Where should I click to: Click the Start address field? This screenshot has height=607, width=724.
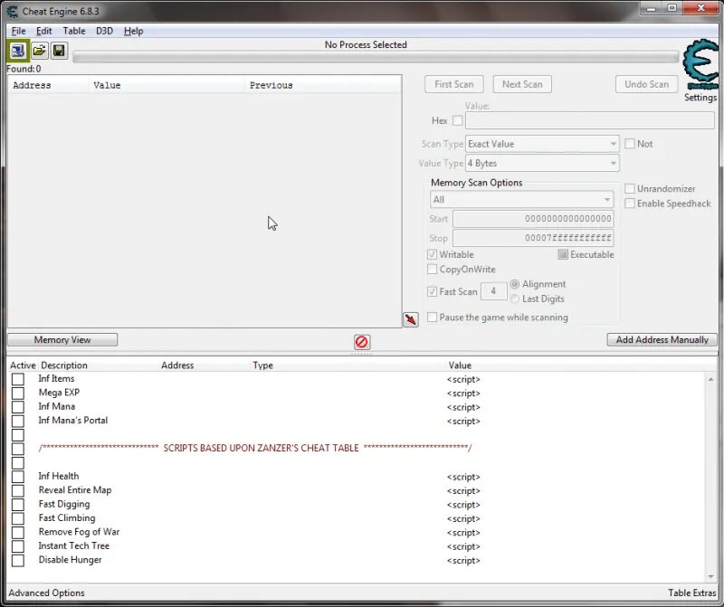coord(533,219)
